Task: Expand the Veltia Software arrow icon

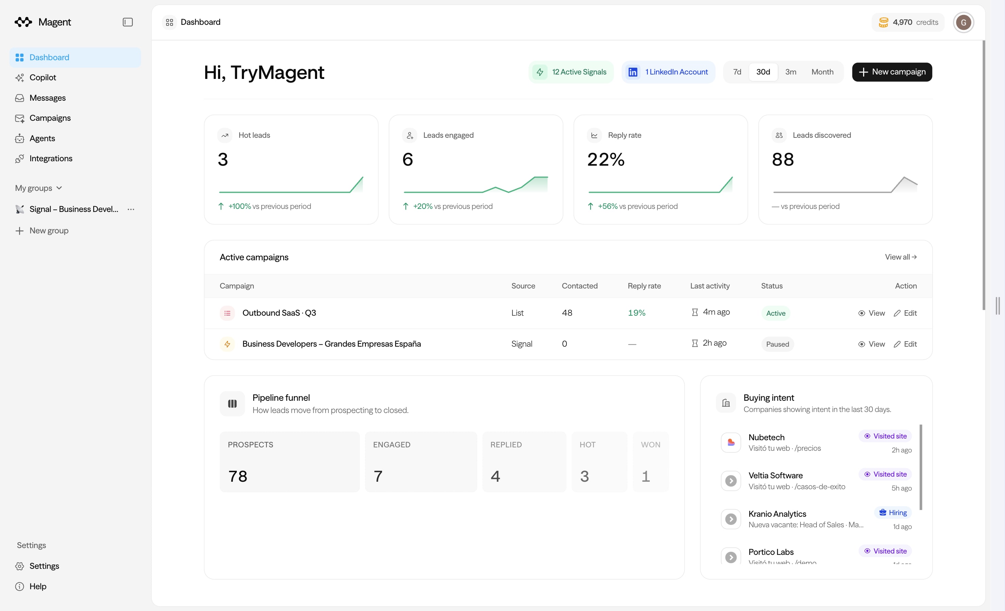Action: [x=731, y=481]
